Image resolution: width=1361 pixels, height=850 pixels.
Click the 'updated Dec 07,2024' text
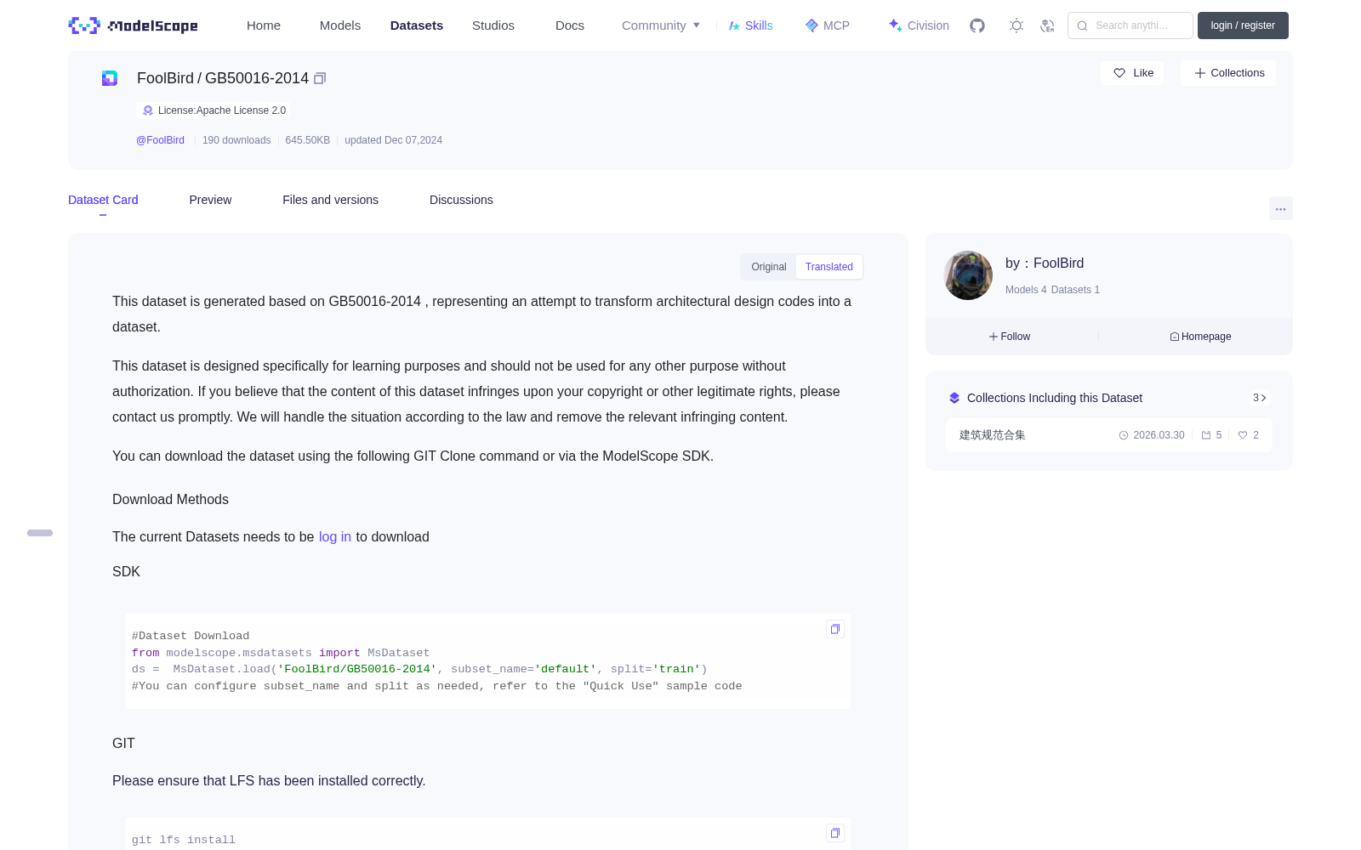(393, 140)
